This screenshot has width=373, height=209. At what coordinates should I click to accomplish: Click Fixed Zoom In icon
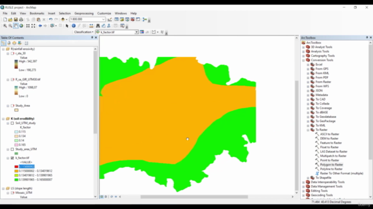28,26
